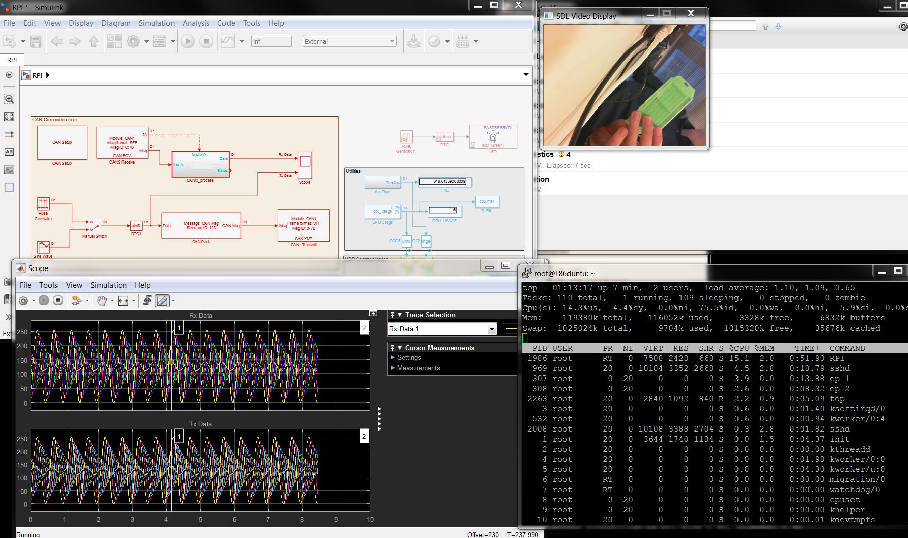The image size is (908, 538).
Task: Open the simulation mode External dropdown
Action: pyautogui.click(x=350, y=41)
